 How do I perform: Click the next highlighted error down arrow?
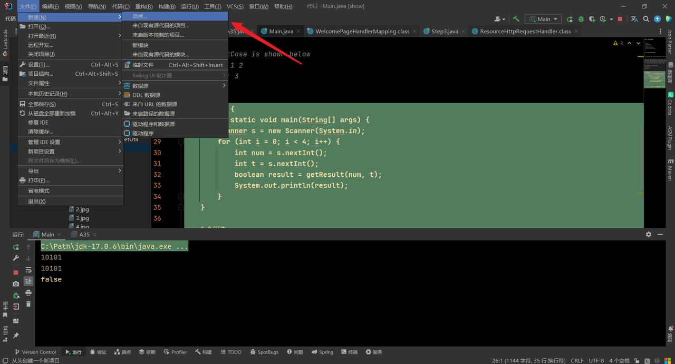tap(639, 43)
